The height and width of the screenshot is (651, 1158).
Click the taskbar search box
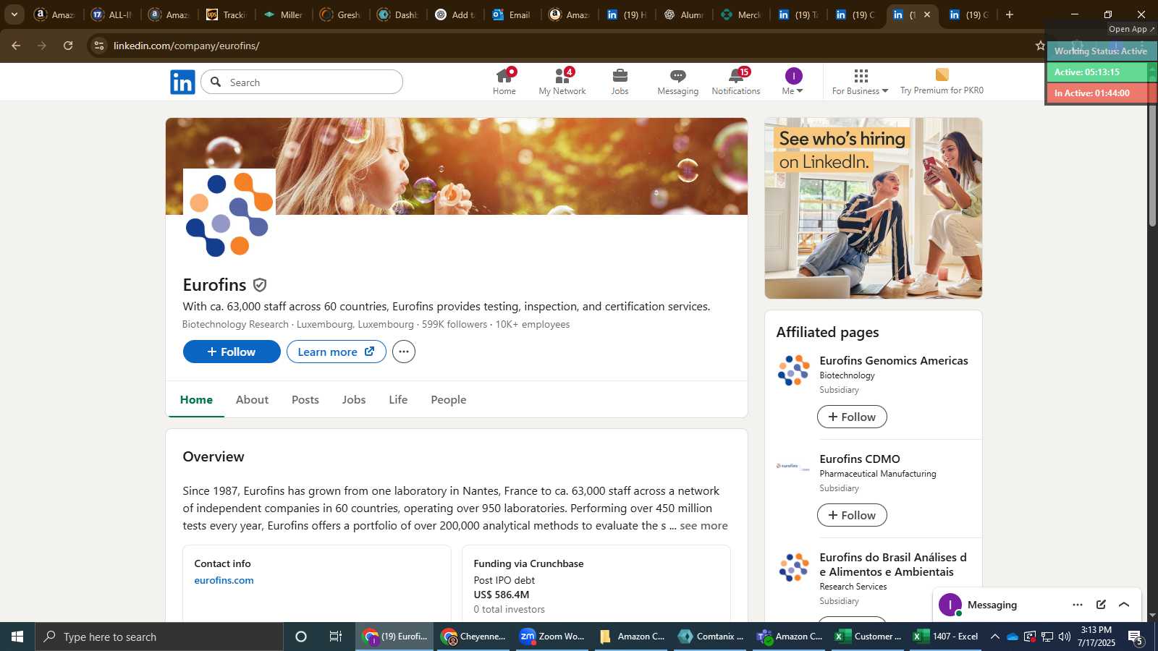(x=159, y=637)
